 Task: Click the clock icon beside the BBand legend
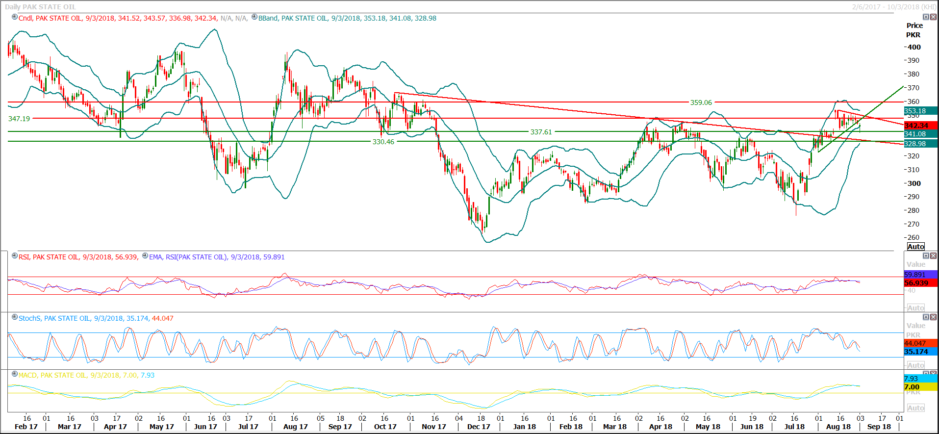click(x=254, y=17)
